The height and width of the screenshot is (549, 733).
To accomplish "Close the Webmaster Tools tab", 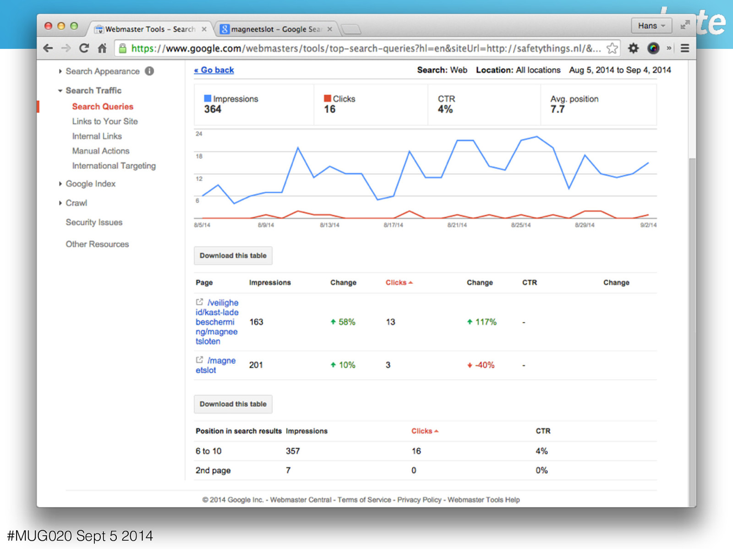I will 204,29.
